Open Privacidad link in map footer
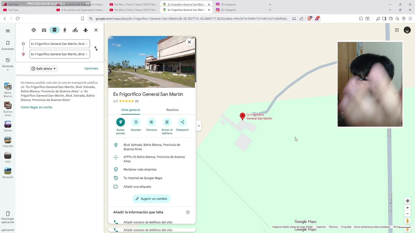 346,227
